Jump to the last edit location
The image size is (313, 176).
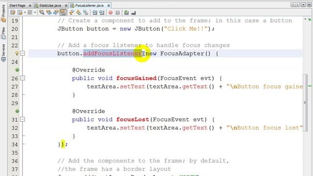click(13, 13)
